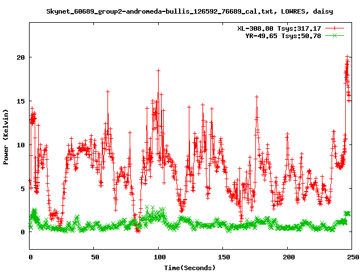Click the y-axis tick label 20
Viewport: 364px width, 273px height.
20,57
